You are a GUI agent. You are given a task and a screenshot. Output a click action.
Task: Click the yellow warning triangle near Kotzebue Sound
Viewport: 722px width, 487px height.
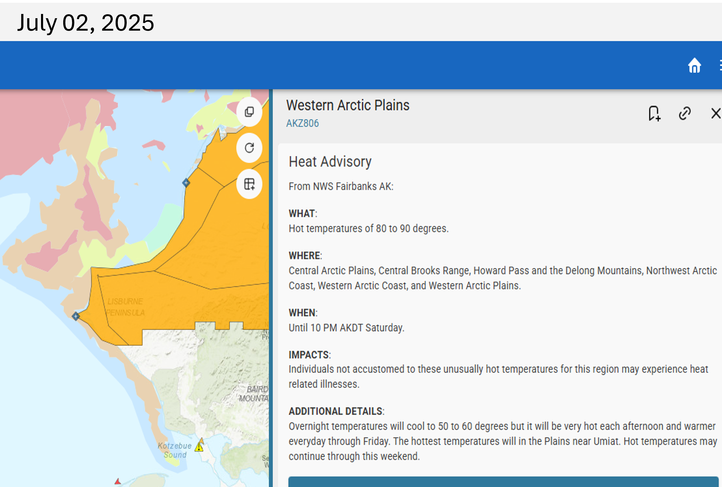point(199,447)
